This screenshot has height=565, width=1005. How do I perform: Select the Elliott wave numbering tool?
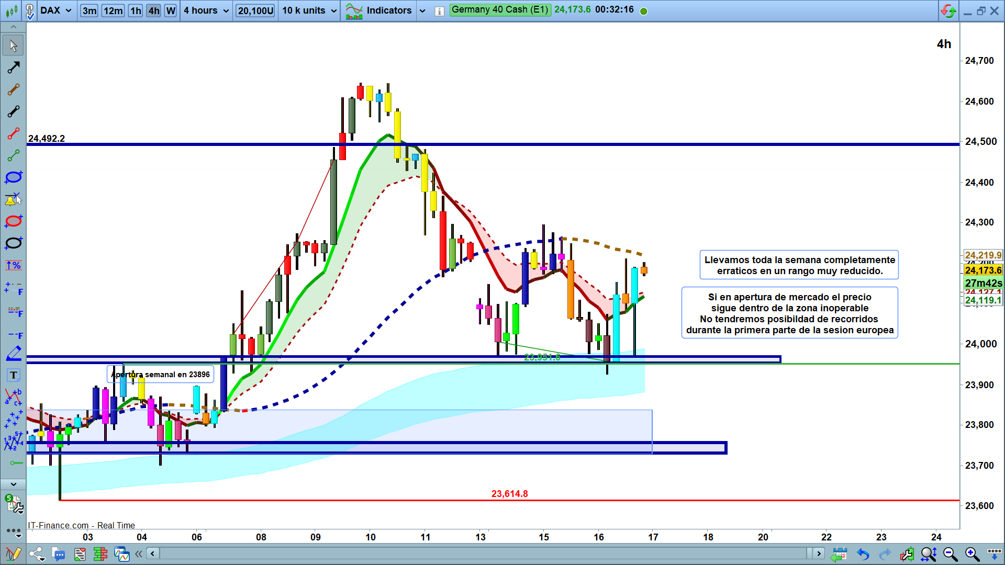tap(13, 441)
